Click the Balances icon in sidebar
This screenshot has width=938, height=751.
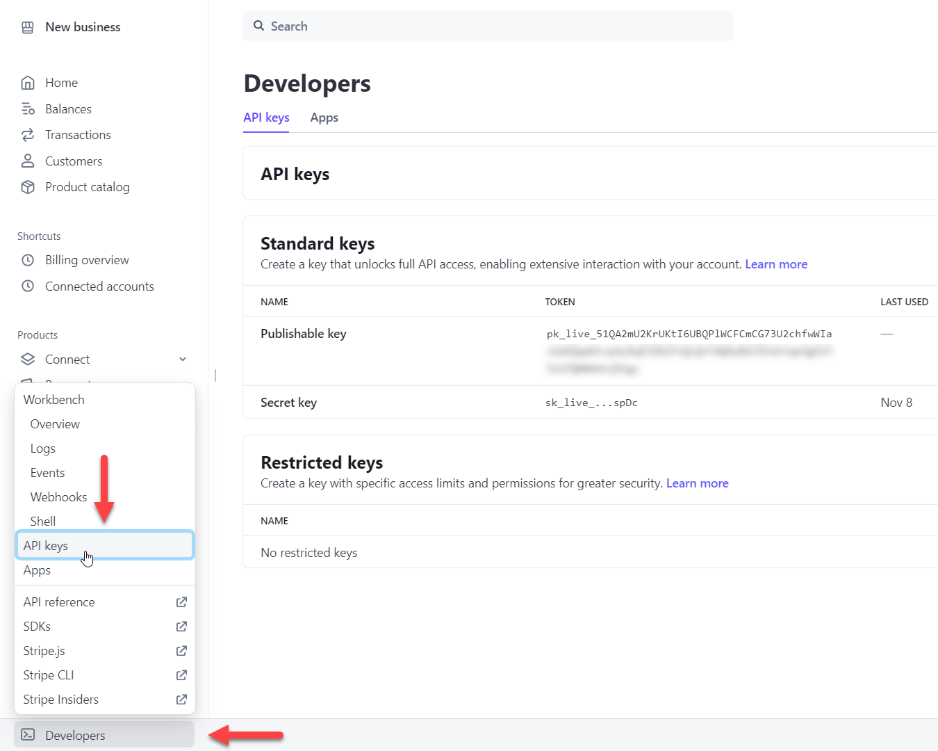point(28,109)
